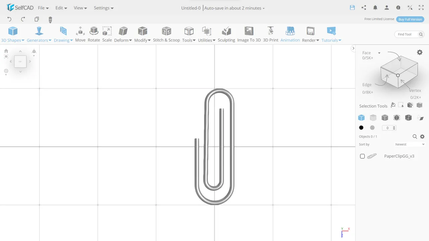Collapse the right side panel
The width and height of the screenshot is (429, 241).
click(x=353, y=48)
